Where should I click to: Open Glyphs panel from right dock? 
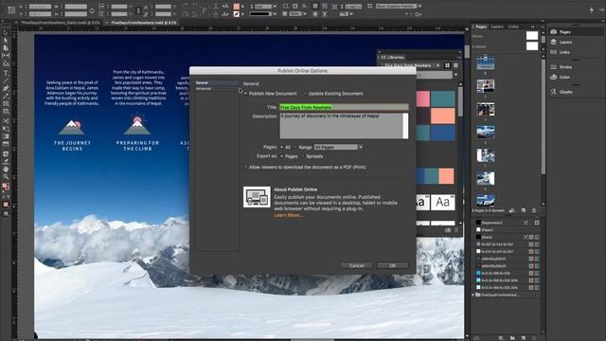[x=561, y=92]
